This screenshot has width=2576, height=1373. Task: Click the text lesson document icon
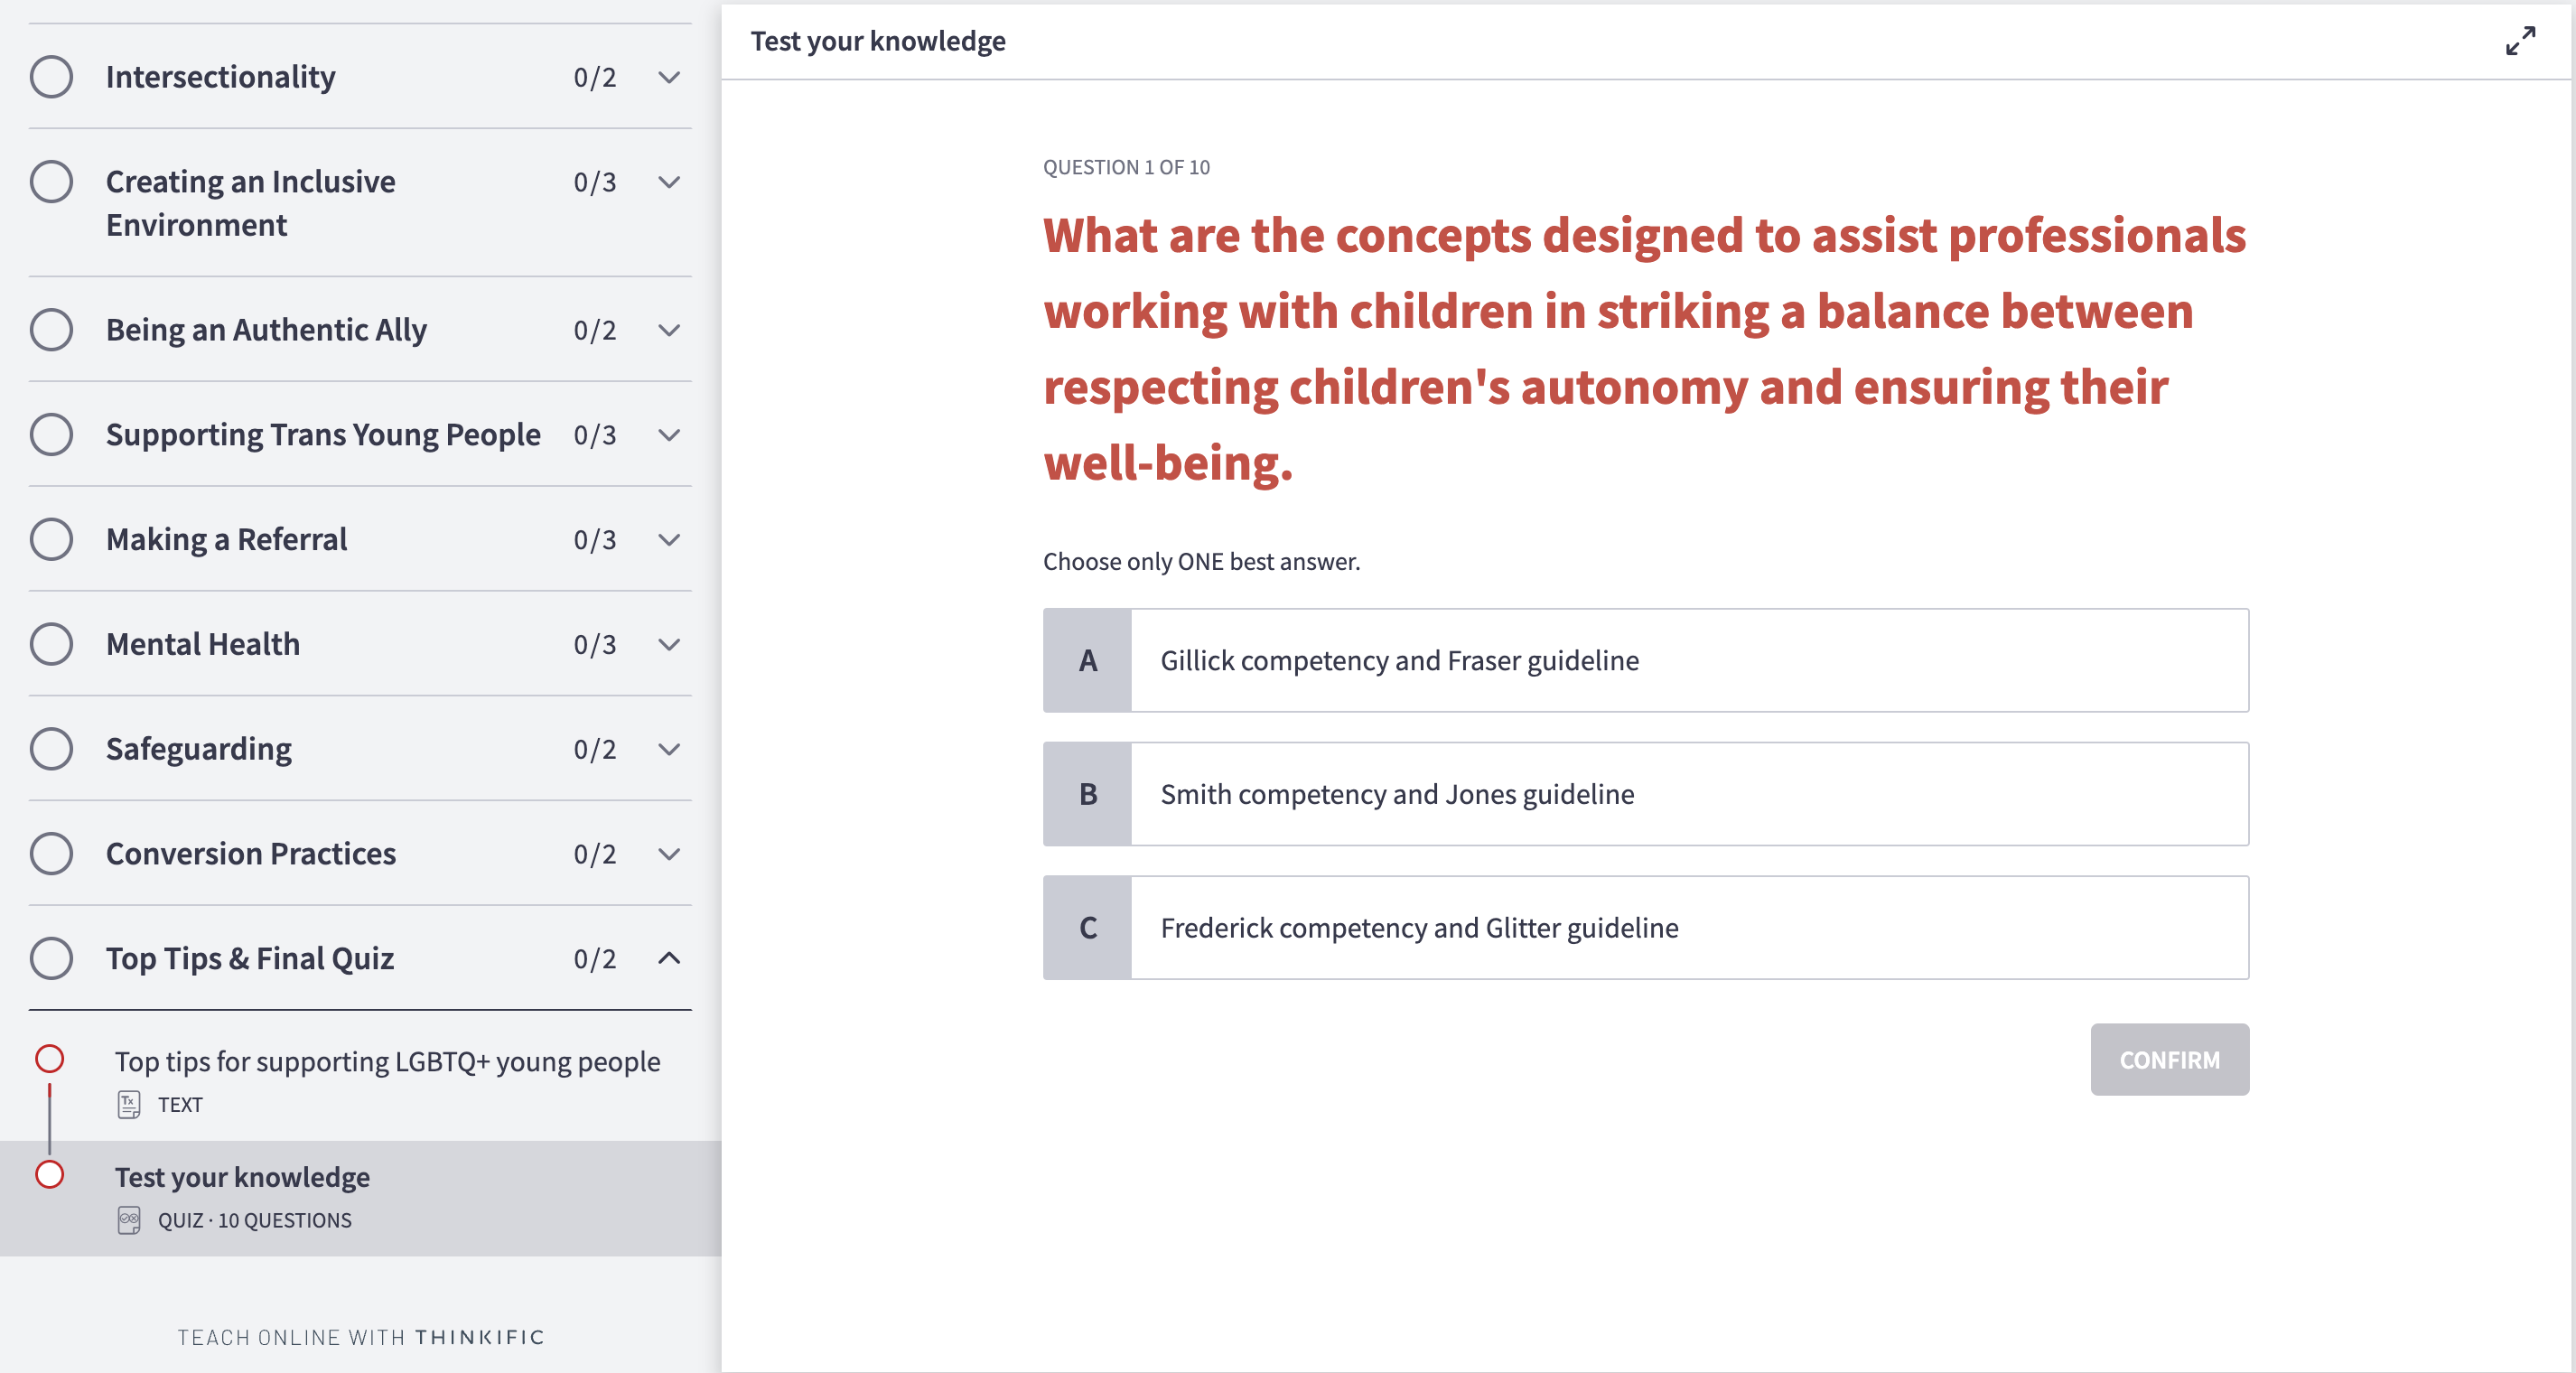point(129,1104)
